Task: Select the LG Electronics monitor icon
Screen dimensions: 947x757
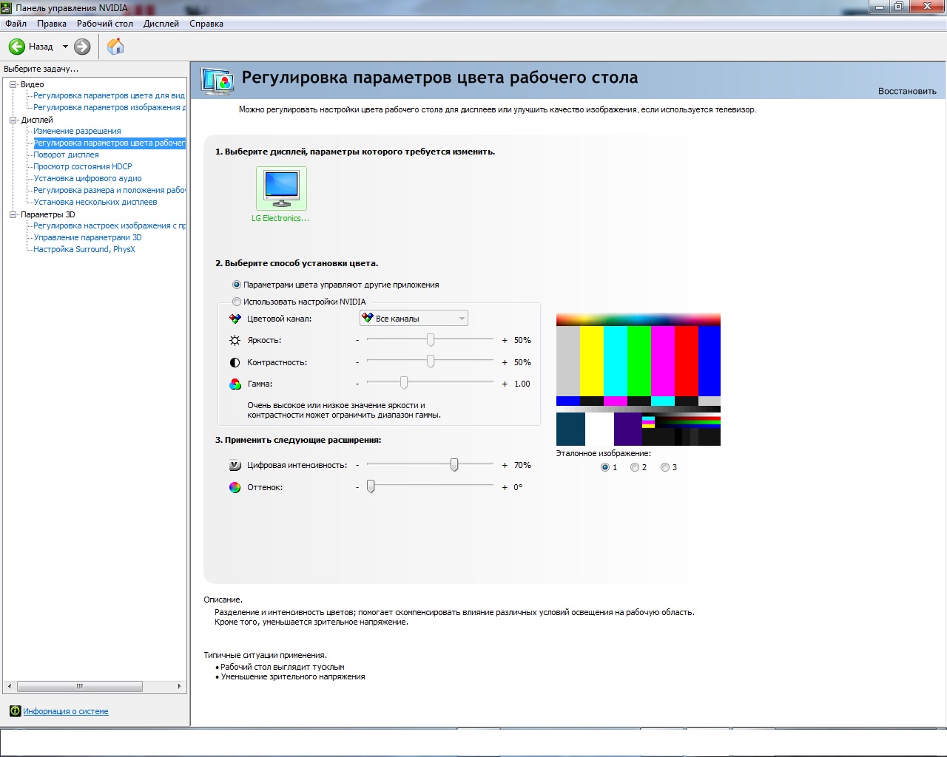Action: pyautogui.click(x=281, y=189)
